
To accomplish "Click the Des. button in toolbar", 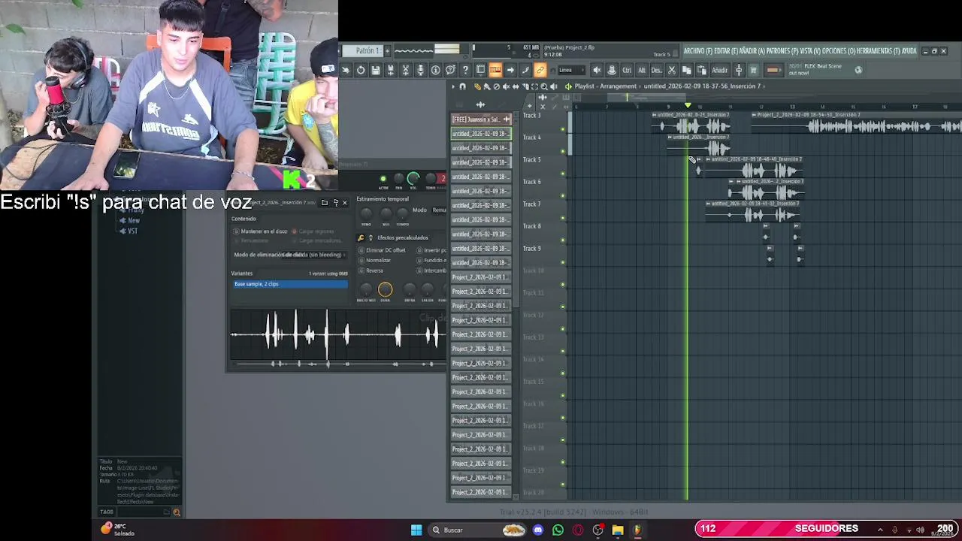I will click(656, 70).
